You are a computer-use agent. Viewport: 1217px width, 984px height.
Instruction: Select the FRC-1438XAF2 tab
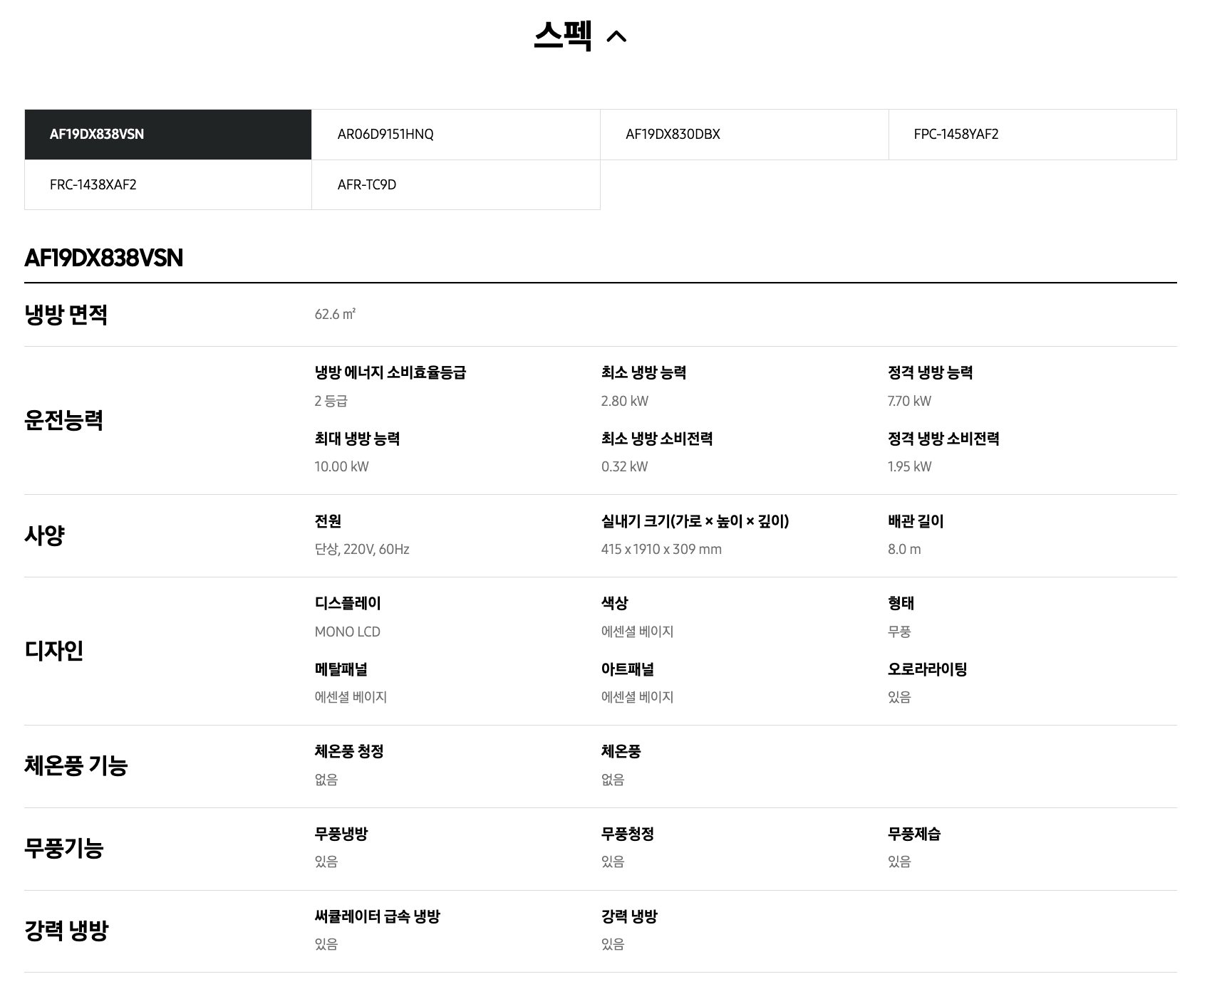coord(168,185)
